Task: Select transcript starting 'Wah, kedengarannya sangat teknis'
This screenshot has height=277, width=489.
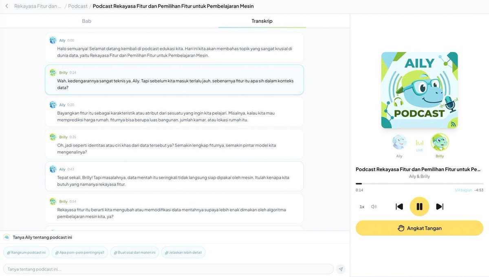Action: [x=174, y=80]
